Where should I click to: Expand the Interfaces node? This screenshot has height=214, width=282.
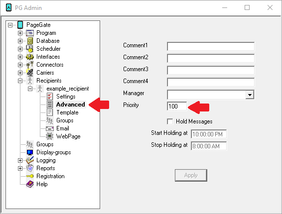pos(20,57)
